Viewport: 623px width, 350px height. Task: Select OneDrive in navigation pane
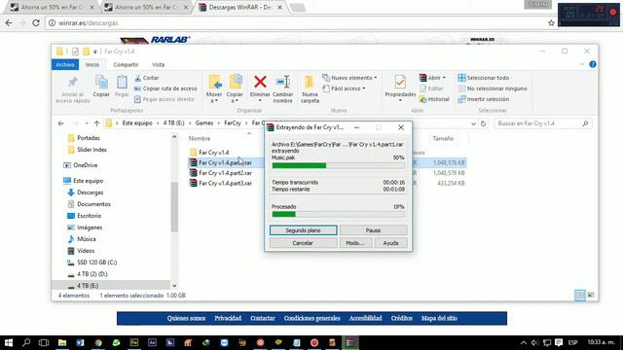click(x=81, y=165)
